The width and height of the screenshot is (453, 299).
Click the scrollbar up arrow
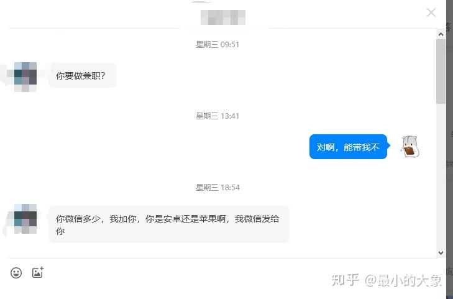click(x=441, y=34)
